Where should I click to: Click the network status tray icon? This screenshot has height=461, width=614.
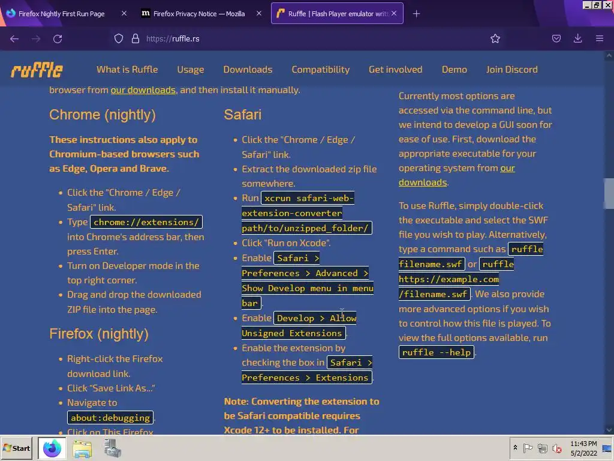pyautogui.click(x=542, y=448)
